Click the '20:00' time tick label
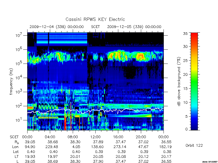 point(141,137)
